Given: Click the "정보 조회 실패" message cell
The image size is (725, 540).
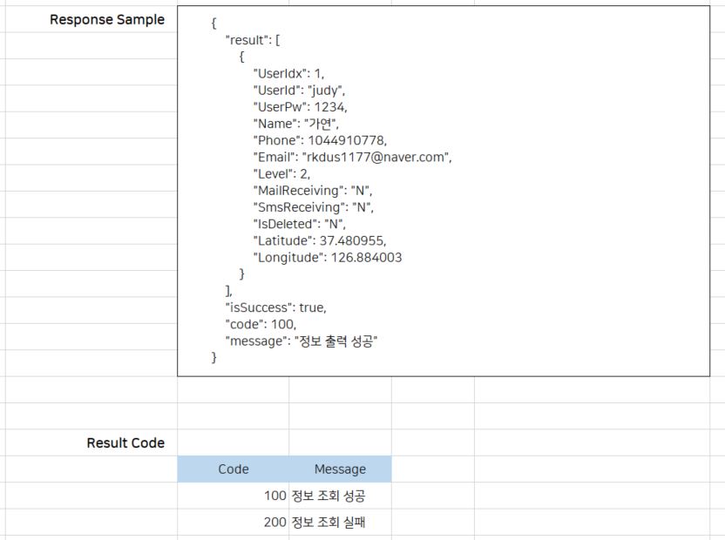Looking at the screenshot, I should click(340, 521).
